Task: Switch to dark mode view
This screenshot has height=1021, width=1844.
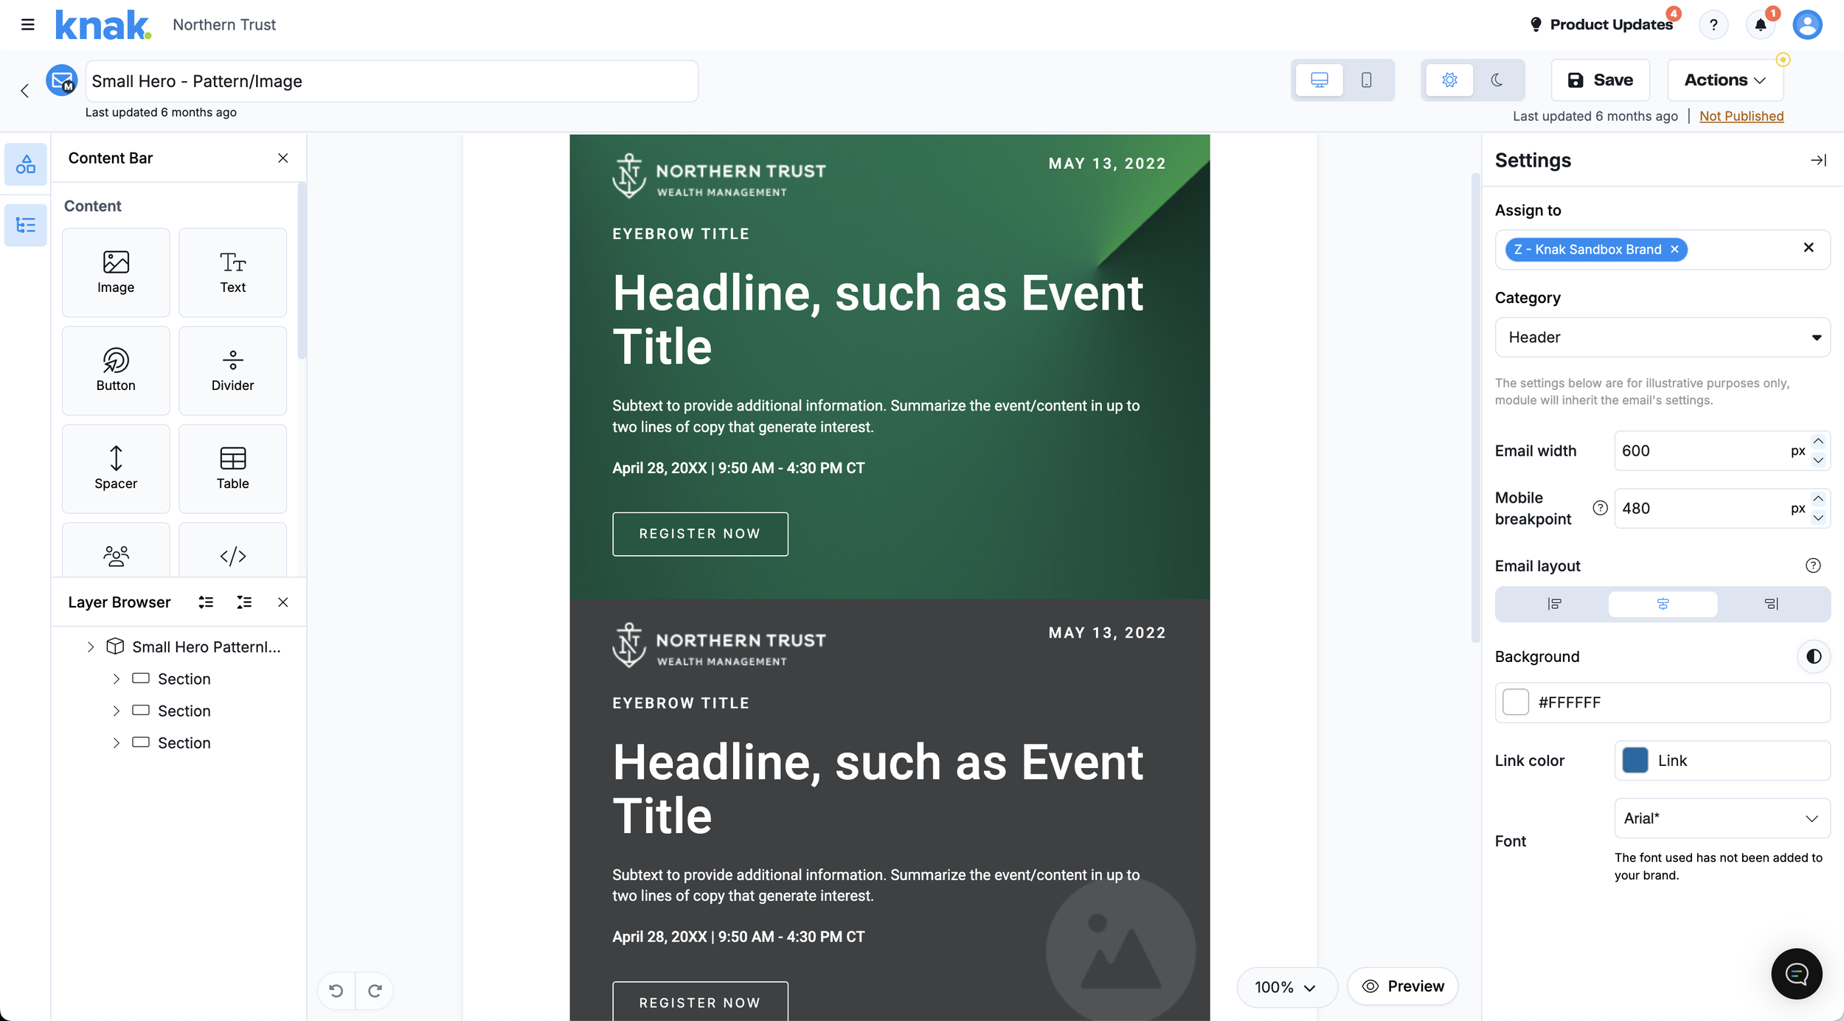Action: click(1497, 80)
